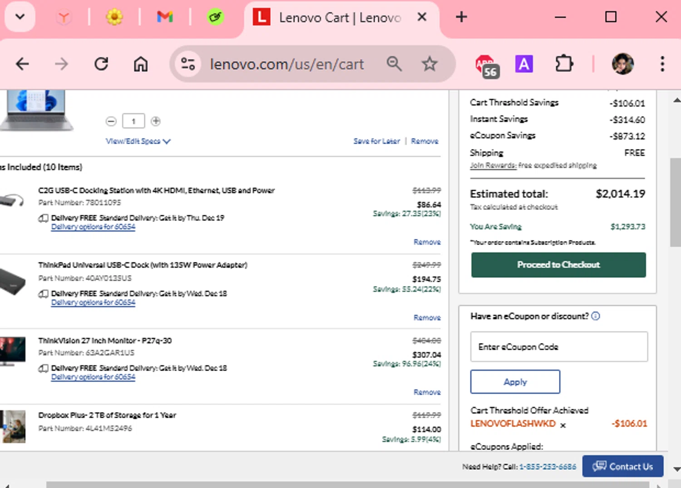Call the 1-855-253-6686 help number link
Screen dimensions: 681x488
pos(548,467)
